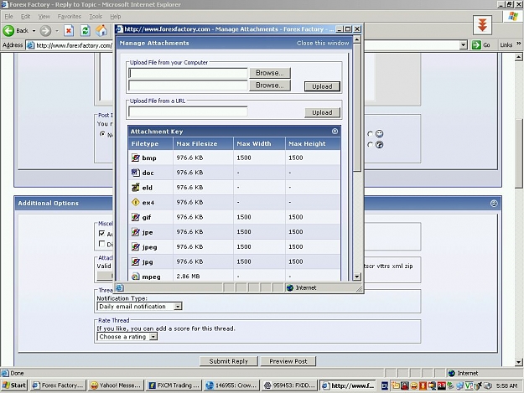This screenshot has width=524, height=393.
Task: Open the View menu
Action: (44, 17)
